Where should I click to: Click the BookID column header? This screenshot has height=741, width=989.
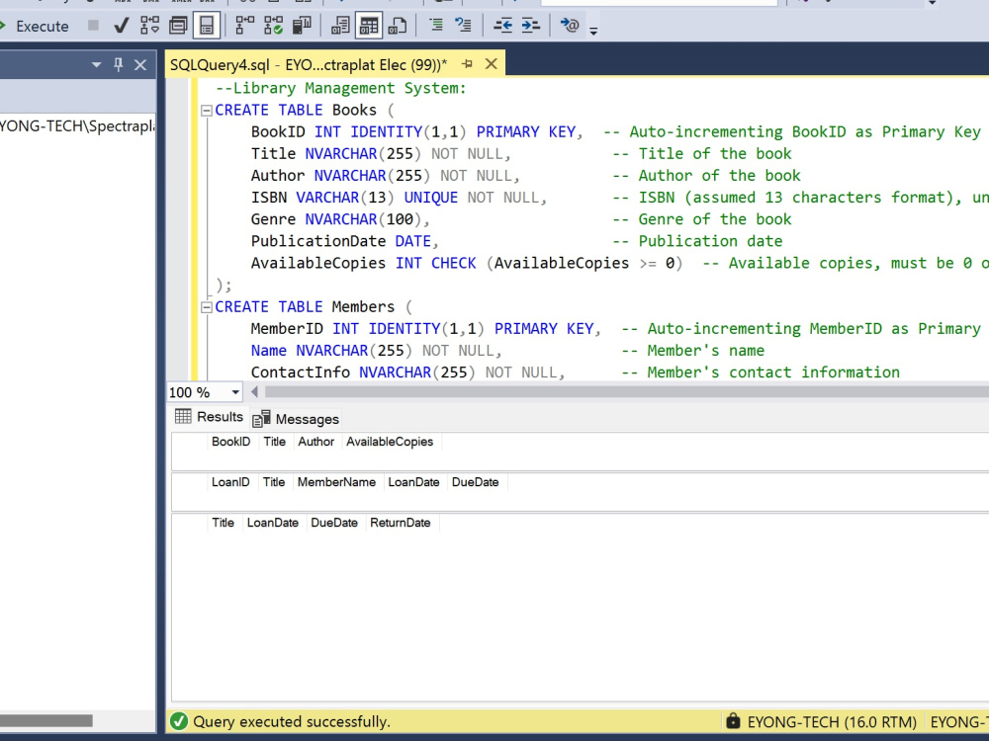tap(230, 442)
